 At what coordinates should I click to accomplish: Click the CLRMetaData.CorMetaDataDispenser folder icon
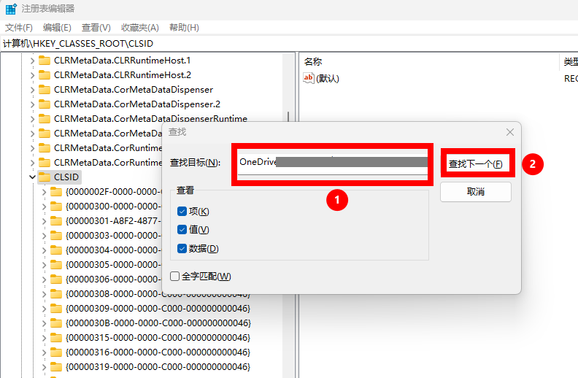(45, 90)
